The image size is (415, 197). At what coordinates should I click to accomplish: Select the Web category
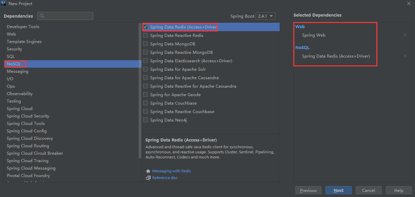pyautogui.click(x=71, y=34)
